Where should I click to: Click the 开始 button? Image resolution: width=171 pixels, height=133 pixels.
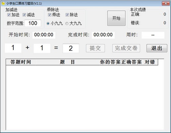116,18
